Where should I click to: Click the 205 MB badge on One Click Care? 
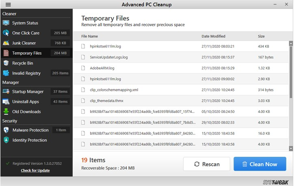[60, 33]
